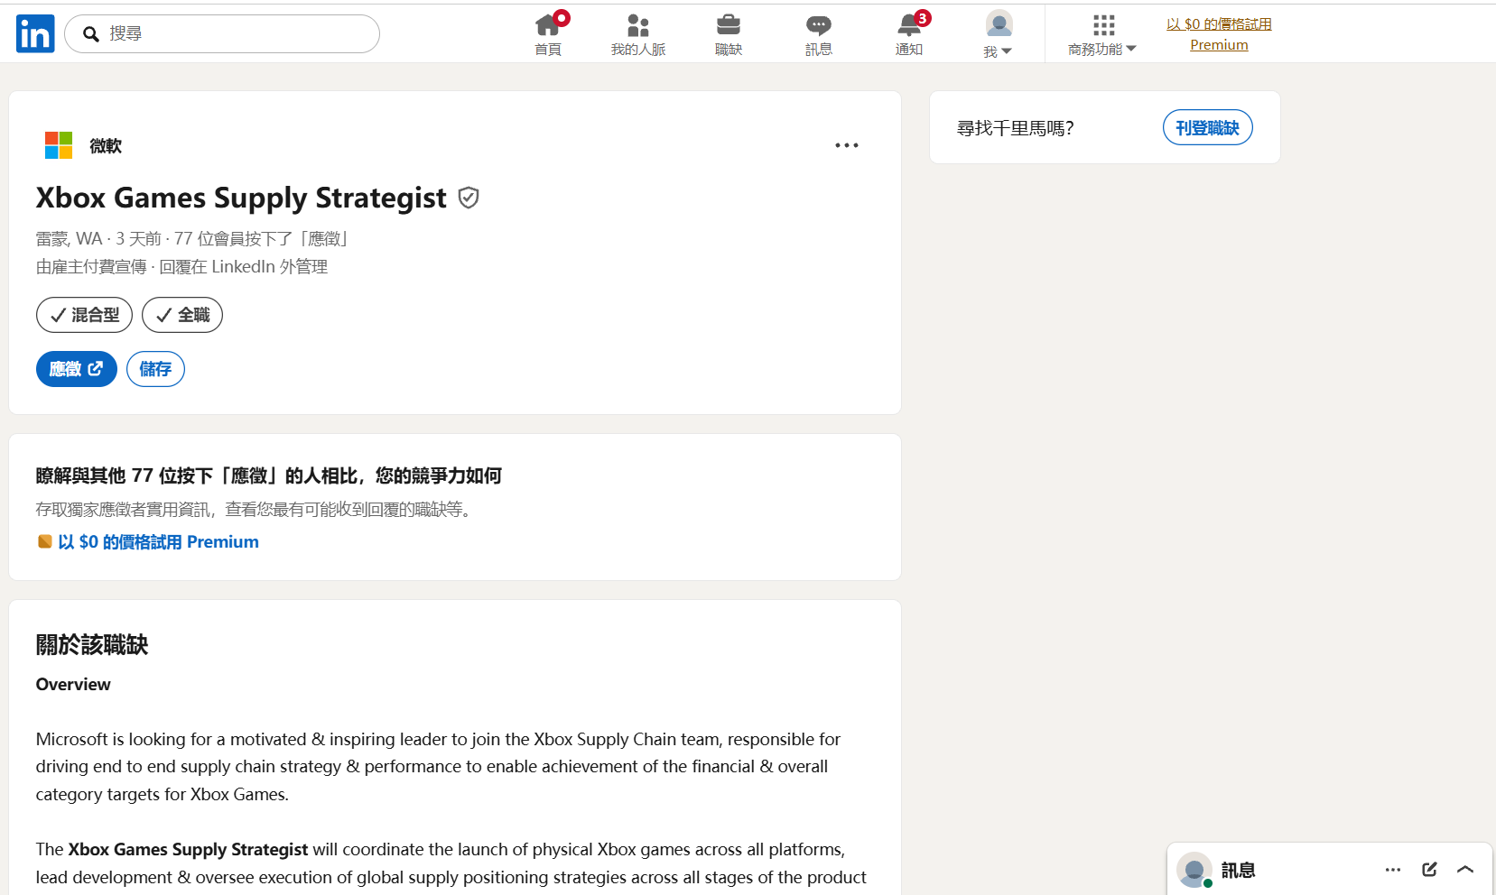This screenshot has height=895, width=1496.
Task: Select the 全職 full-time chip
Action: coord(182,315)
